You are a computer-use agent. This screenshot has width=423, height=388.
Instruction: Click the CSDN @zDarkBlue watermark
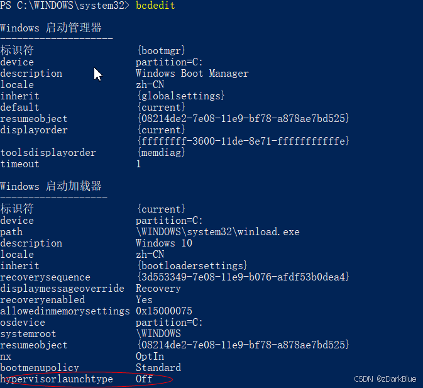385,379
